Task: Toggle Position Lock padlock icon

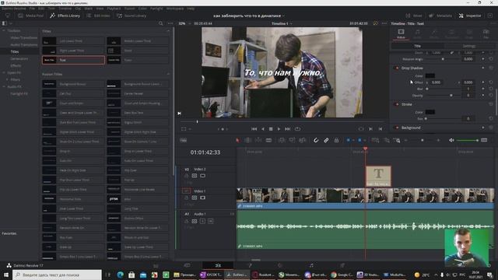Action: tap(336, 140)
